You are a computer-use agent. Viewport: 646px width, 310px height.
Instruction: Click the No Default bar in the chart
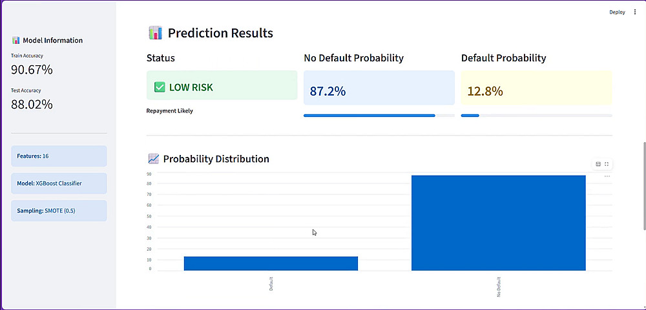(498, 223)
